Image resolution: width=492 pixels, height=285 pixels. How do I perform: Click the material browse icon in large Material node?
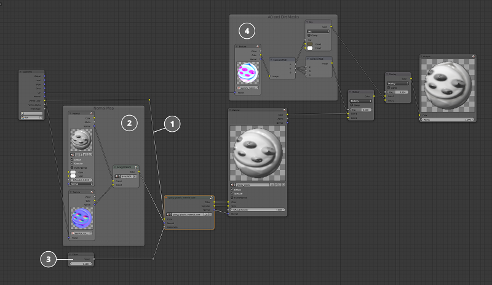pos(234,183)
